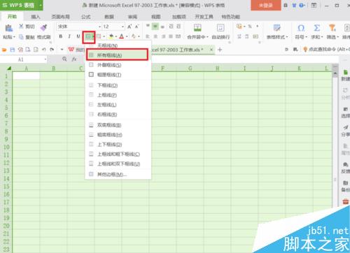The width and height of the screenshot is (350, 253).
Task: Choose 双底框线(B) Double Bottom Border
Action: 118,125
